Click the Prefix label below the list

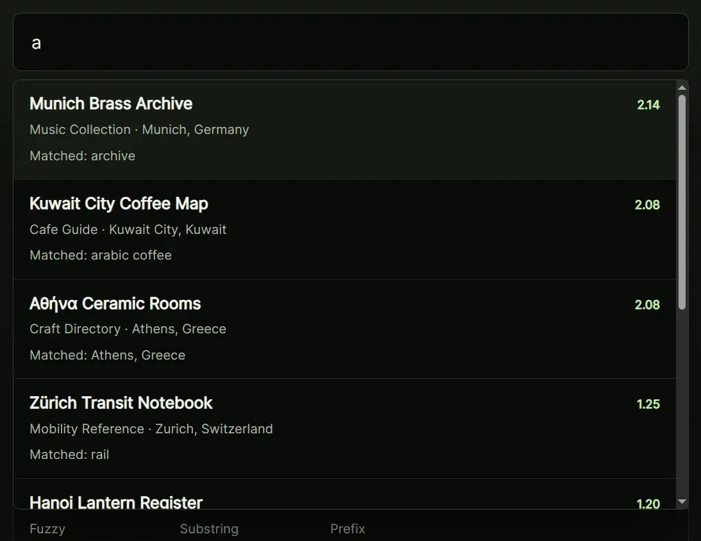[348, 529]
